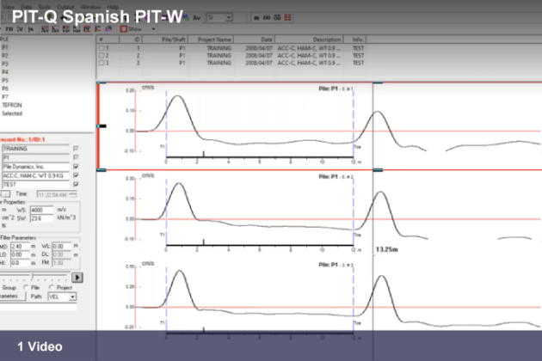Screen dimensions: 542x361
Task: Click the V toolbar icon beside FR
Action: coord(20,29)
